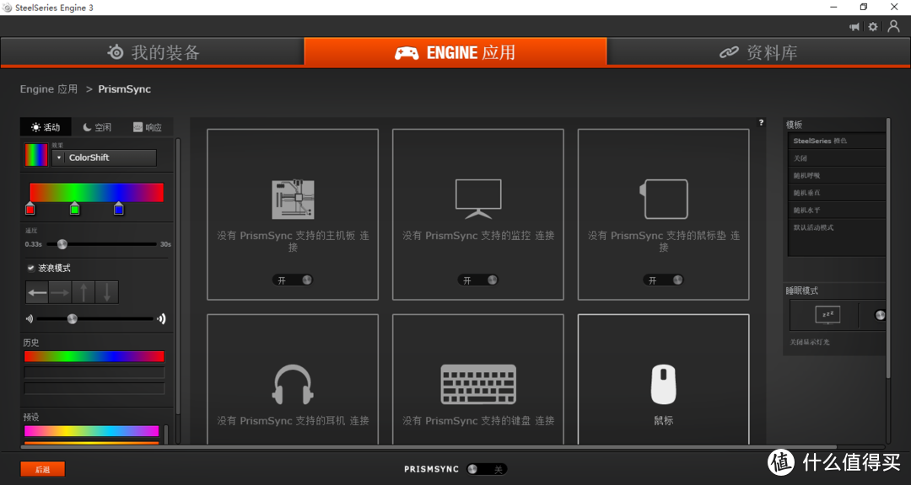
Task: Select the 关闭 template
Action: click(x=837, y=157)
